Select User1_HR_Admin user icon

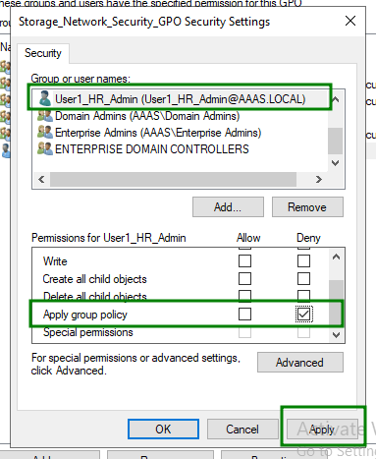pyautogui.click(x=44, y=98)
